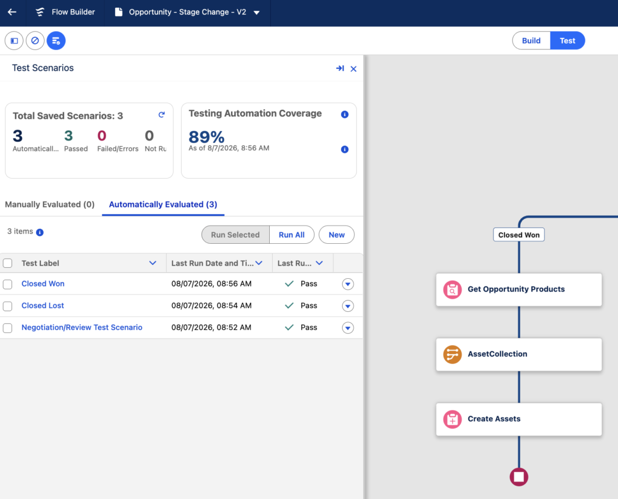Check the Negotiation/Review Test Scenario row checkbox
This screenshot has height=499, width=618.
(x=7, y=328)
